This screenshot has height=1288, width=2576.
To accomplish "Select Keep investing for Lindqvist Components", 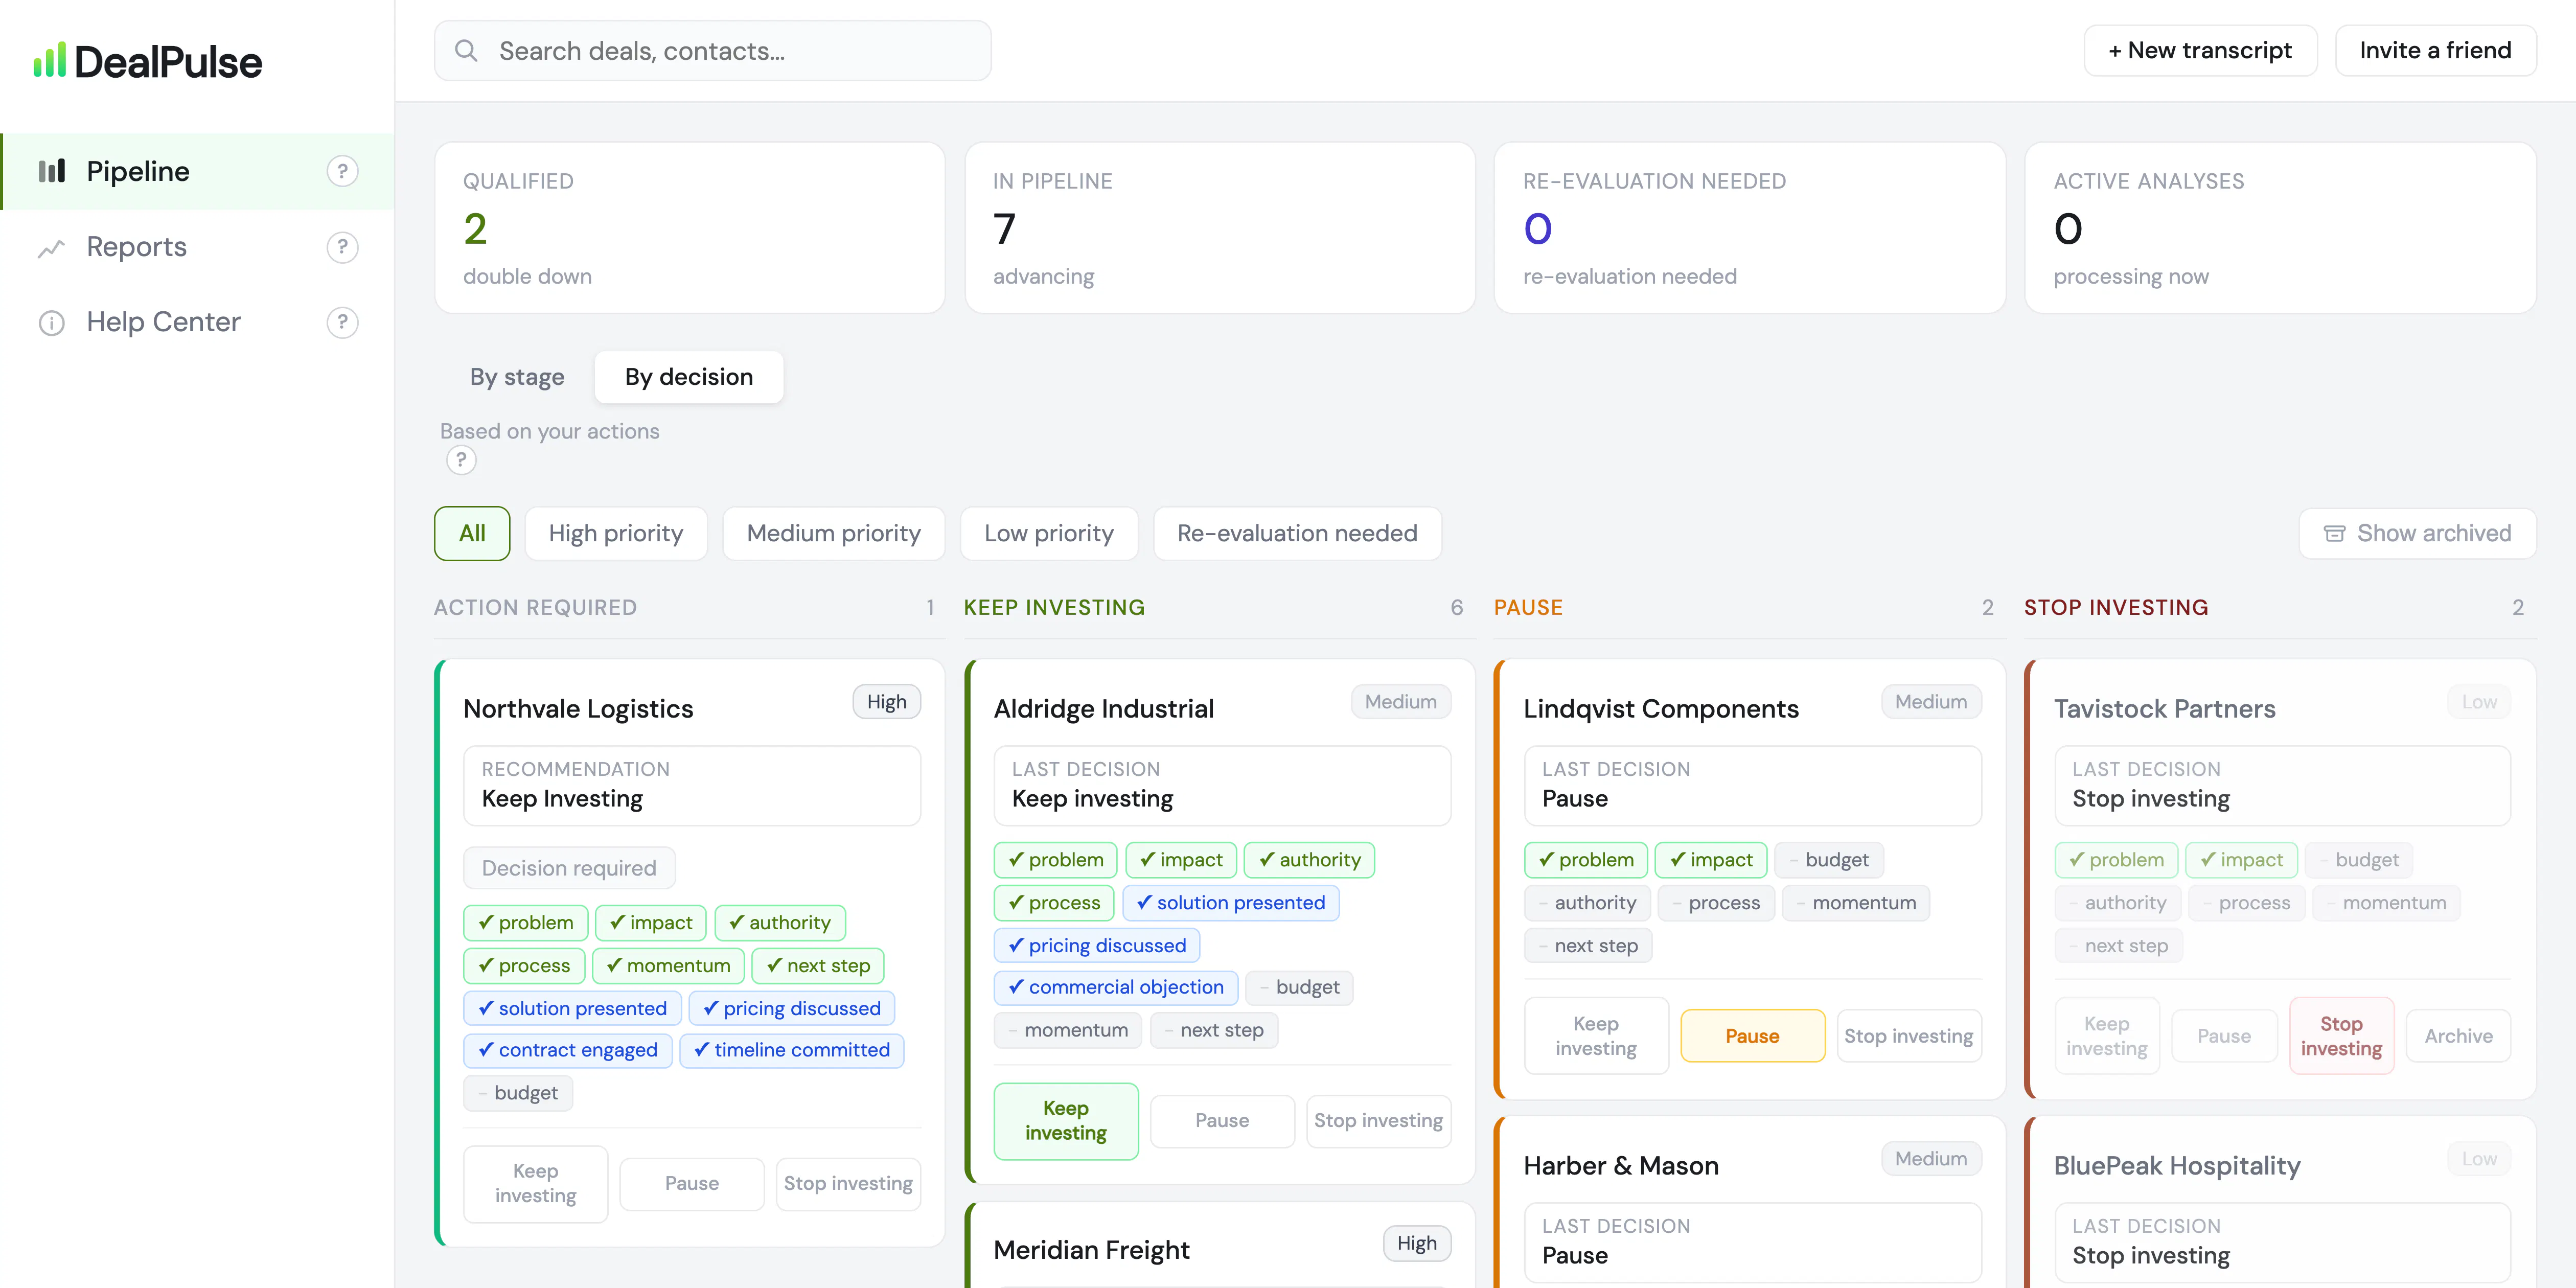I will [1596, 1036].
